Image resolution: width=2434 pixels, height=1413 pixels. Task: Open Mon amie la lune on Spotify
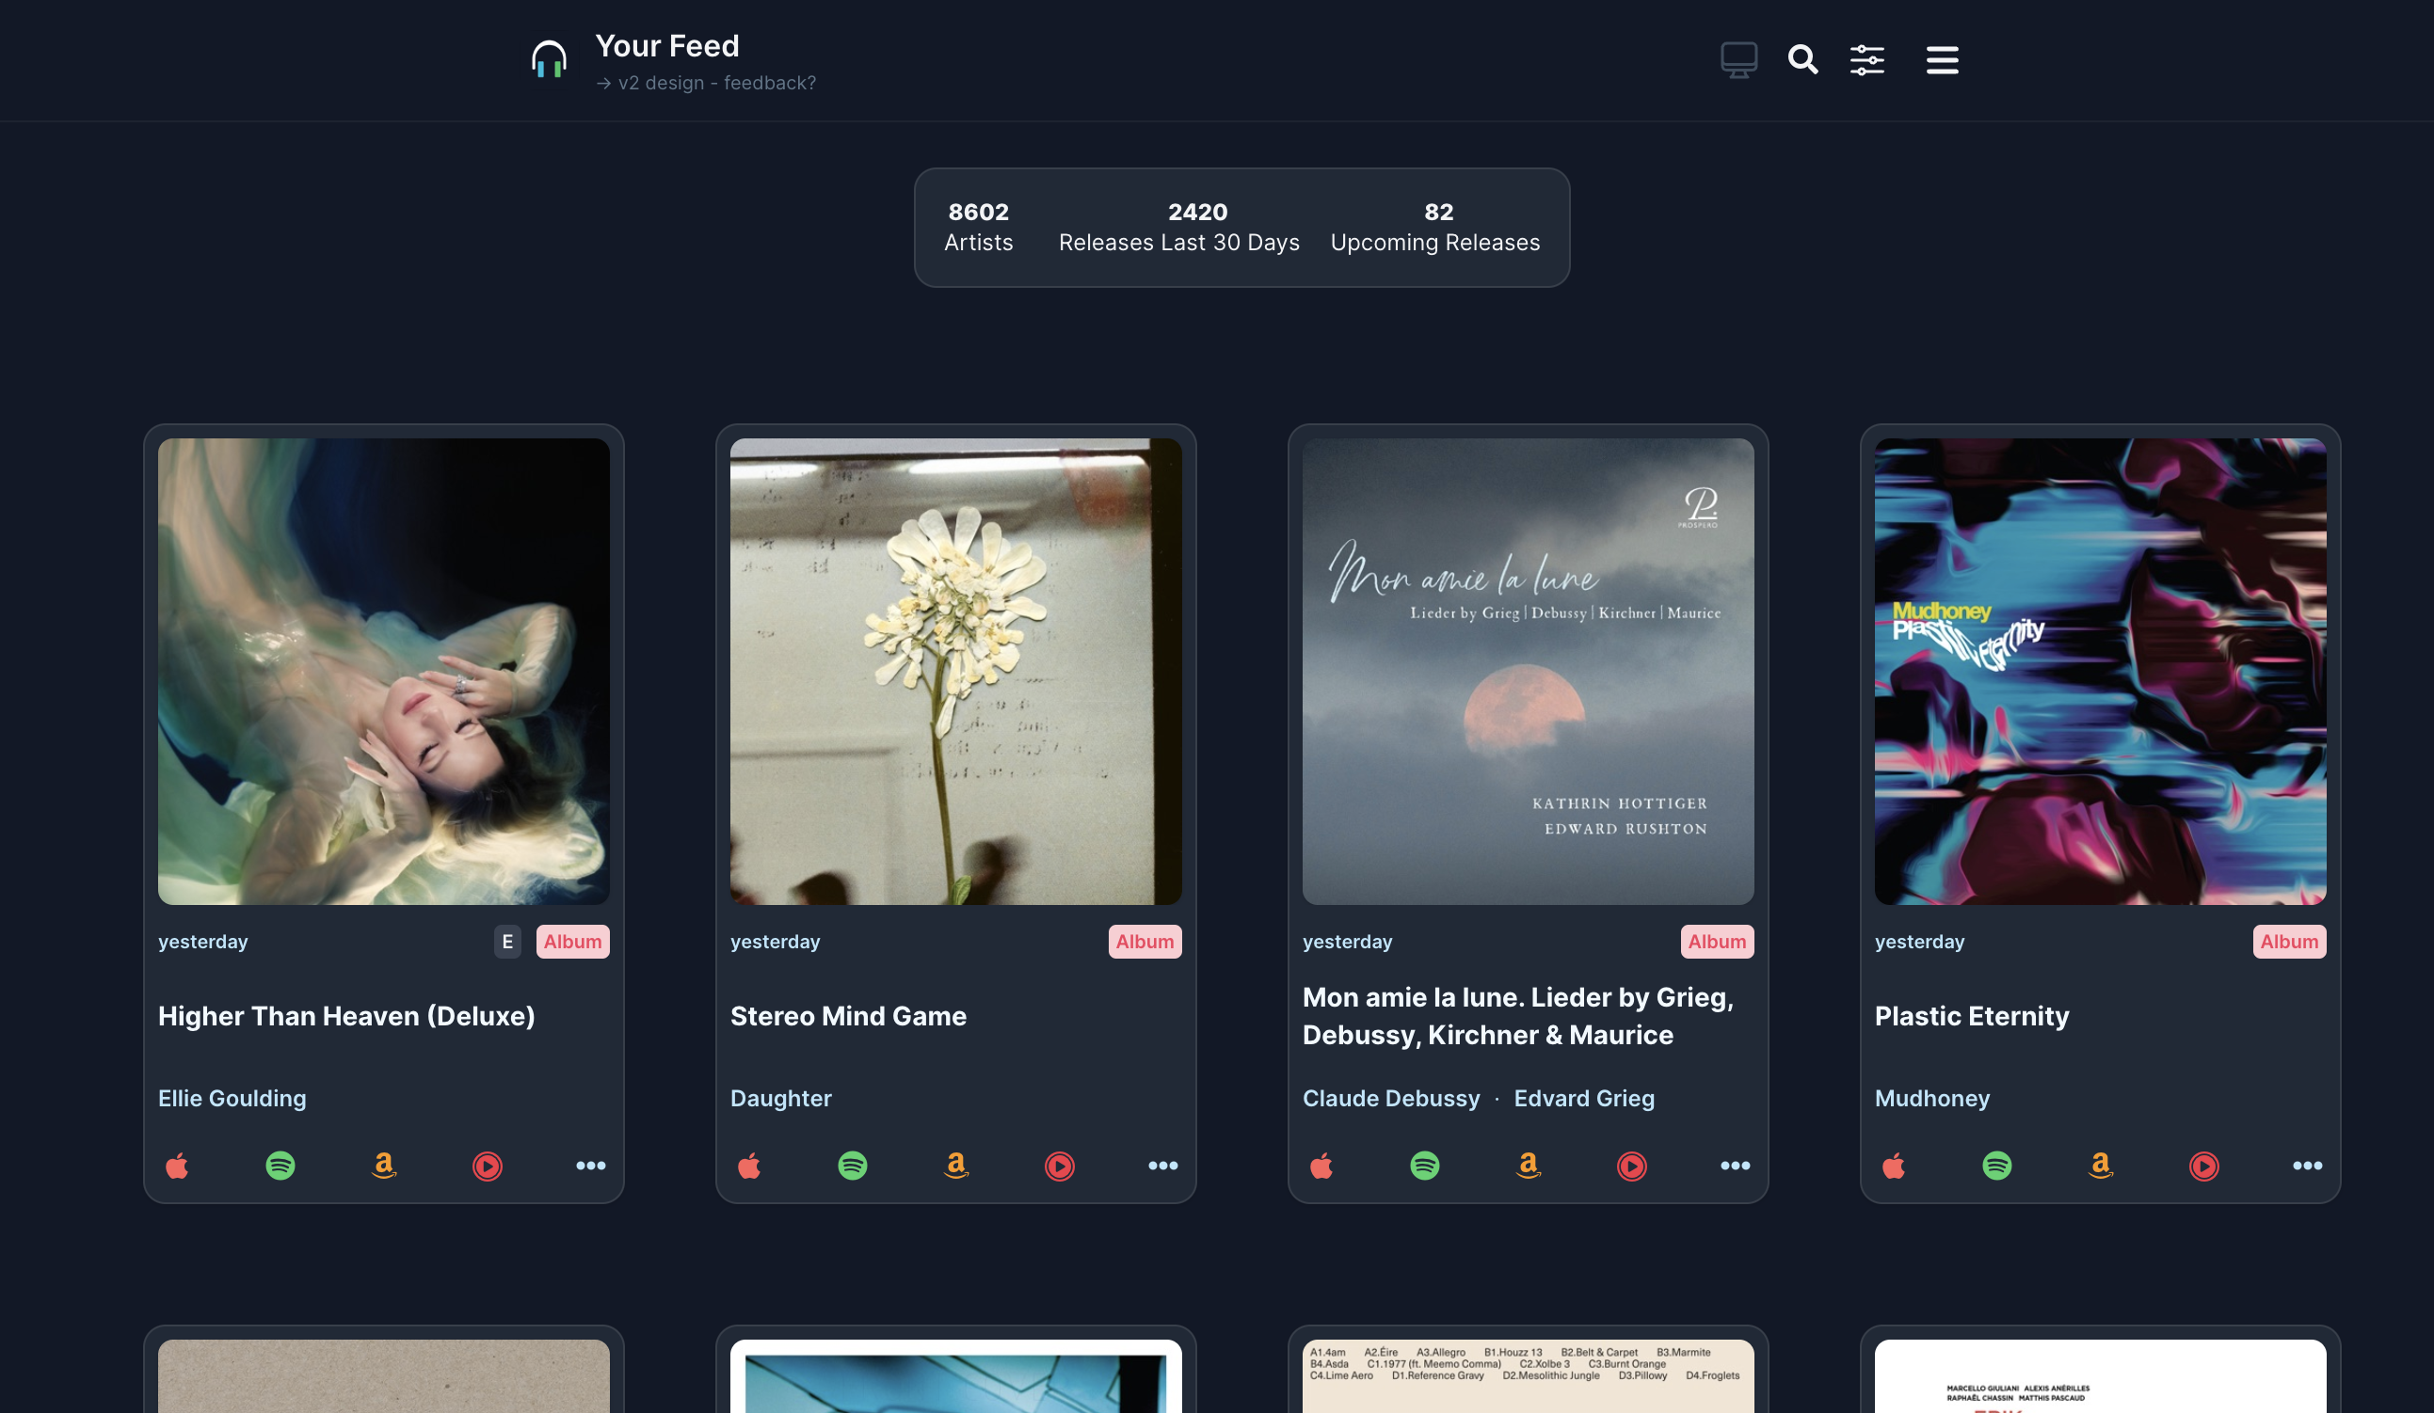coord(1425,1166)
